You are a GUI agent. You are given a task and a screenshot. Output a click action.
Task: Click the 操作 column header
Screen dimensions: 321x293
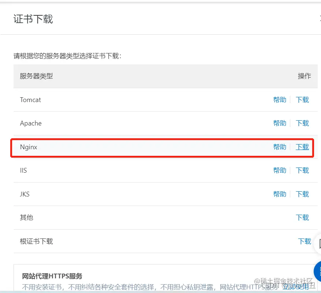click(x=305, y=76)
